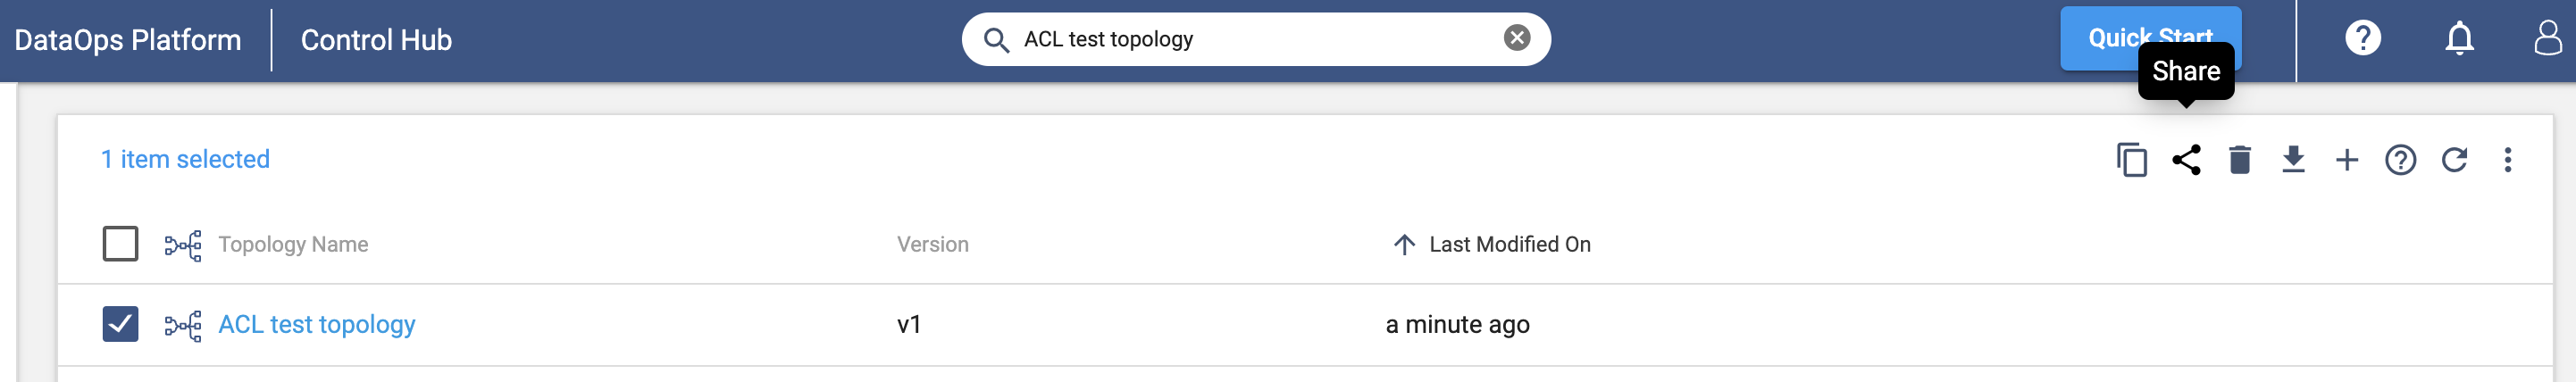The width and height of the screenshot is (2576, 382).
Task: Refresh the topology list
Action: tap(2454, 160)
